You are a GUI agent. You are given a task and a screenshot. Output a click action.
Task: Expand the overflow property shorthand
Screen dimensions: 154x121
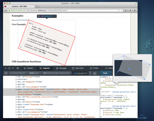(x=104, y=115)
